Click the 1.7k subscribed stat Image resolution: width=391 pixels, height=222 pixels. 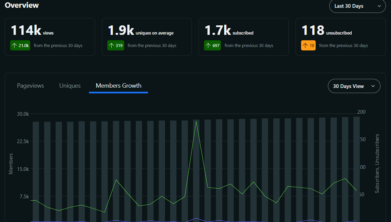(229, 30)
